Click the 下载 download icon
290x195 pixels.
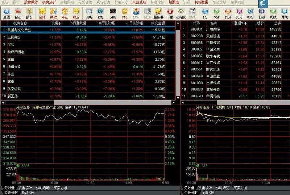170,13
